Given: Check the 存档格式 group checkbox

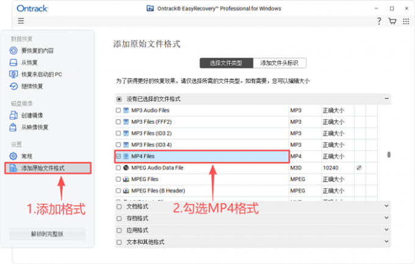Looking at the screenshot, I should coord(119,218).
